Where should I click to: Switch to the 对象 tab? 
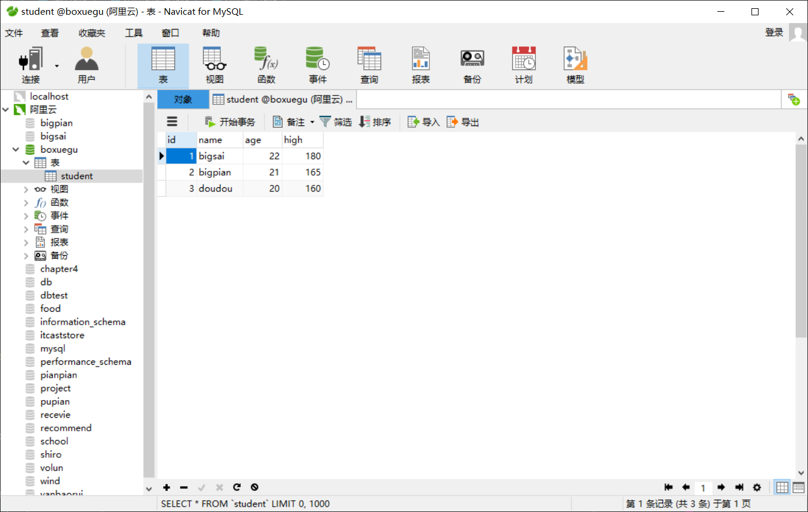click(183, 100)
